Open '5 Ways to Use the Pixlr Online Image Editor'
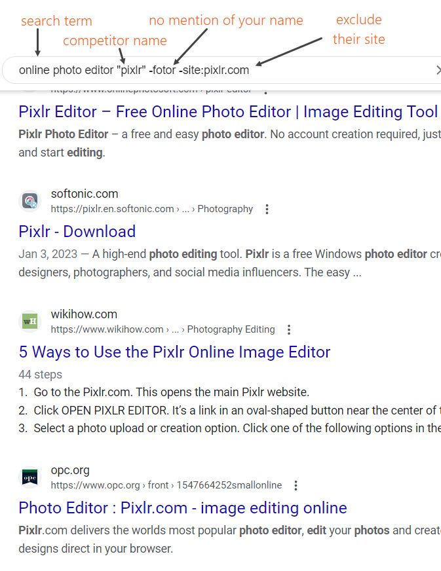Screen dimensions: 441x571 [174, 352]
